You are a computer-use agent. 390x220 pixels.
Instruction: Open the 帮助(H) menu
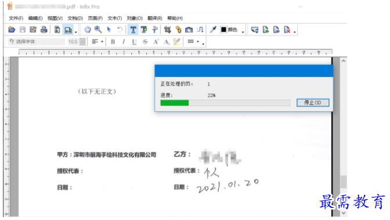[175, 19]
